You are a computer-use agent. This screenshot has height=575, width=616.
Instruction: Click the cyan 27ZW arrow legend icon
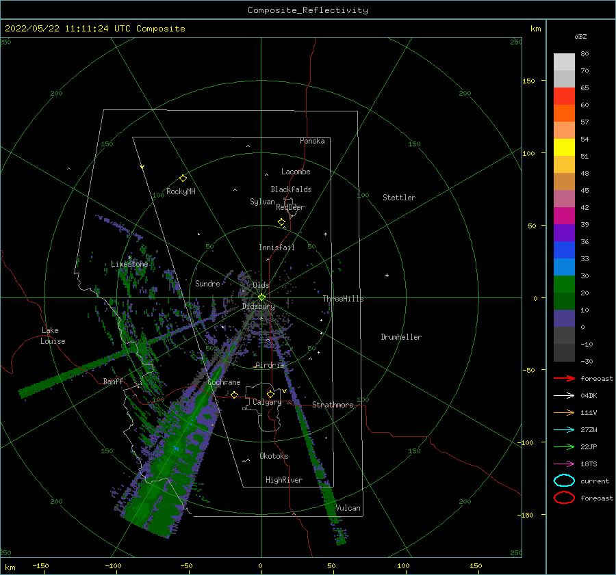coord(564,430)
